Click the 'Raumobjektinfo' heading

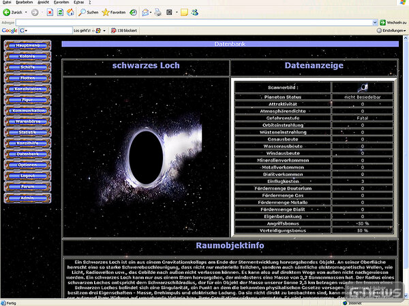(230, 245)
